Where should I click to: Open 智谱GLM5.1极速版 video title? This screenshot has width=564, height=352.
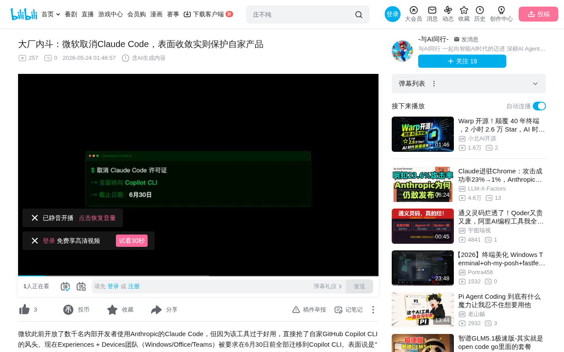point(501,342)
